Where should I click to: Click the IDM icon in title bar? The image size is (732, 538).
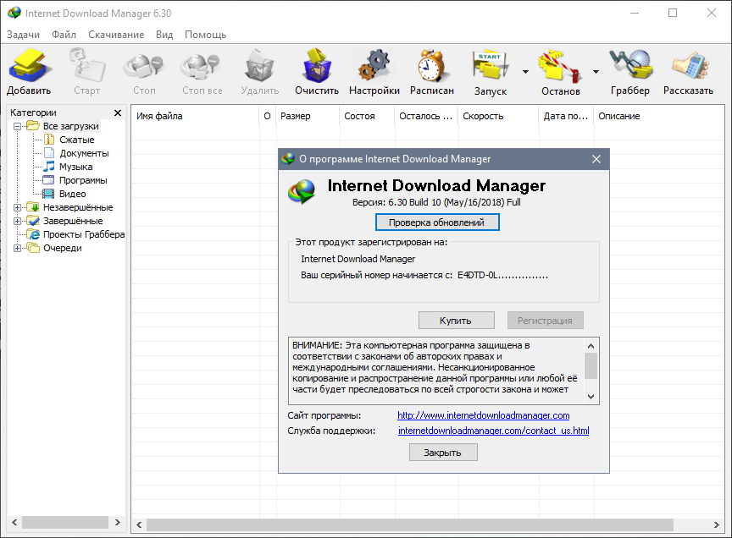[14, 13]
